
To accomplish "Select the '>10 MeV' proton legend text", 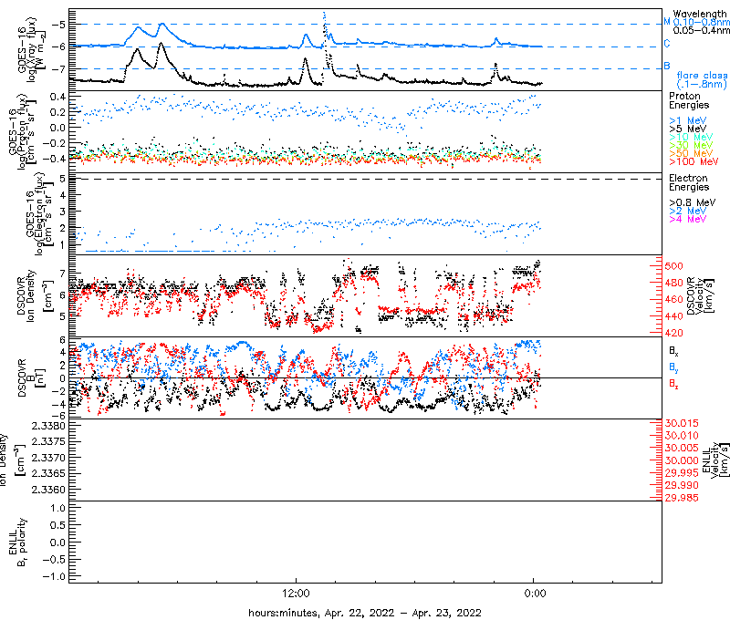I will coord(691,137).
